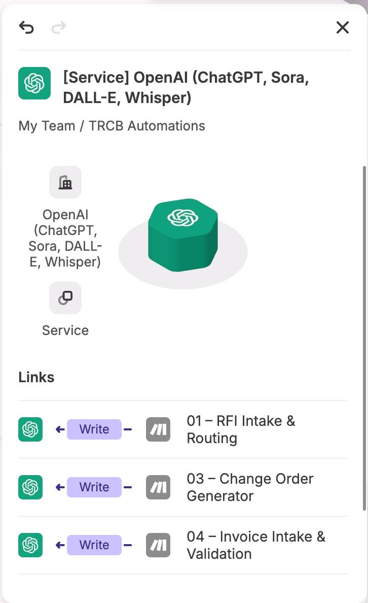Click the undo arrow icon
Screen dimensions: 368x603
[27, 28]
